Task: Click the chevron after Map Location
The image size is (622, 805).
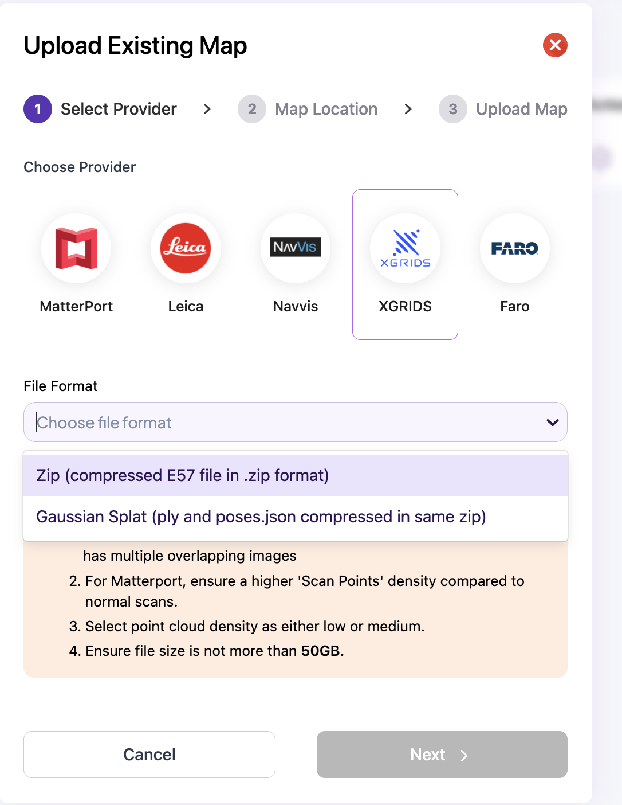Action: pyautogui.click(x=408, y=109)
